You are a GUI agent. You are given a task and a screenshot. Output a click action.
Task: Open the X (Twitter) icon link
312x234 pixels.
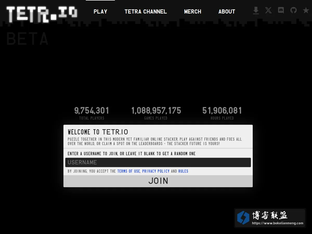(x=268, y=10)
